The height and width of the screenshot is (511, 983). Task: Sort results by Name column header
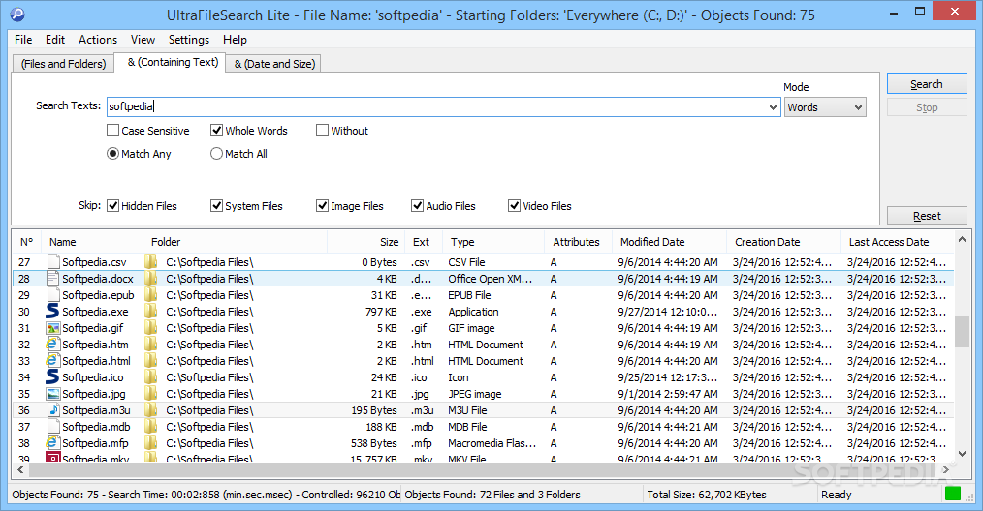[92, 242]
